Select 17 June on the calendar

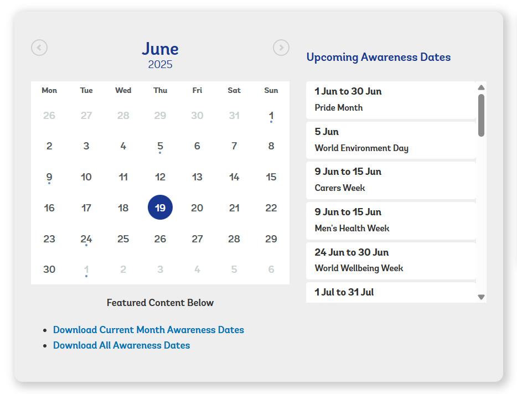86,208
